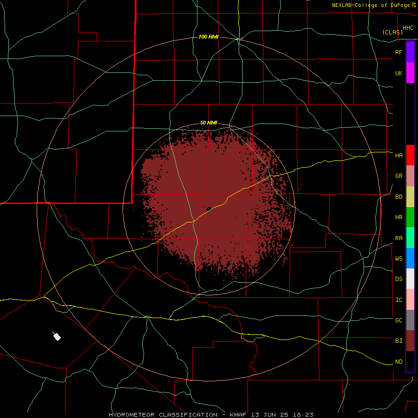Click the GC gray legend swatch
Image resolution: width=418 pixels, height=418 pixels.
click(x=410, y=320)
